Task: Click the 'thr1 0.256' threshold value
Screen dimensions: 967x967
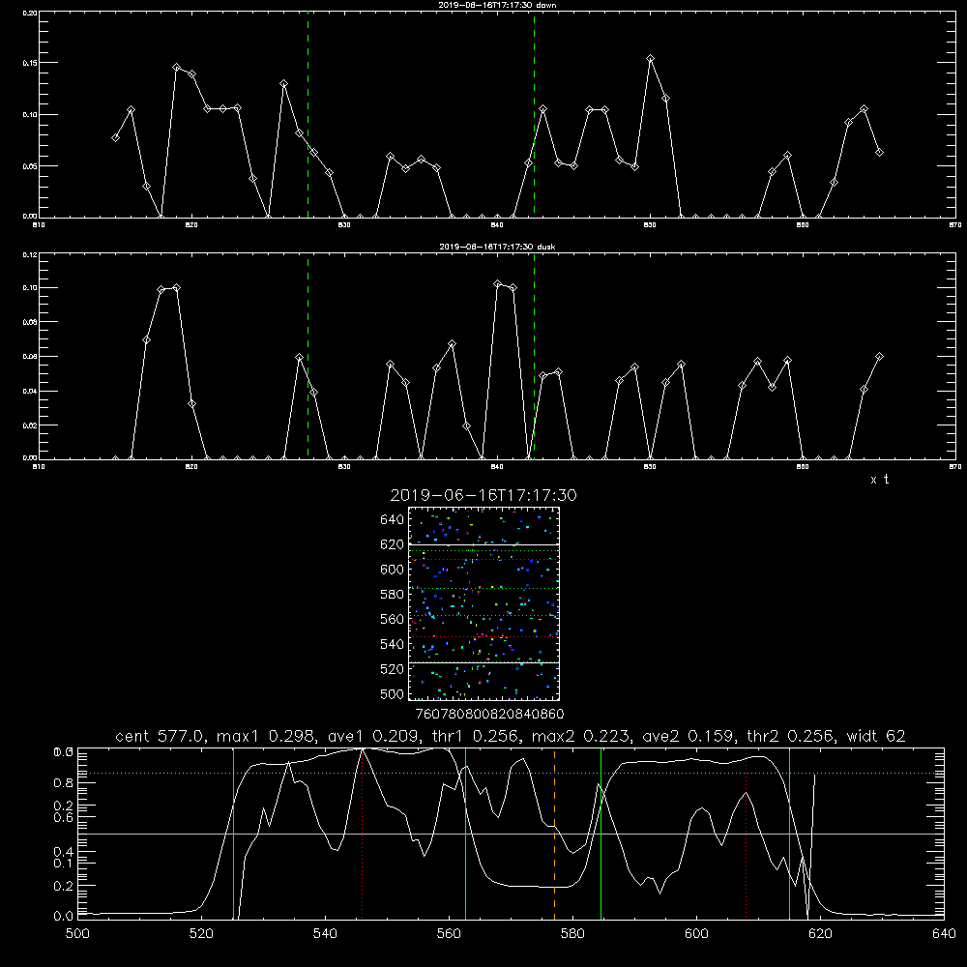Action: tap(478, 736)
